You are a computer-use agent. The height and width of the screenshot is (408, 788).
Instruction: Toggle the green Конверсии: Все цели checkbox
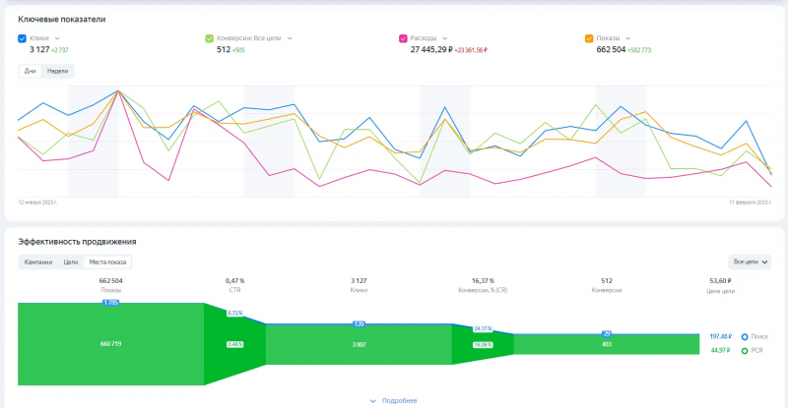210,38
